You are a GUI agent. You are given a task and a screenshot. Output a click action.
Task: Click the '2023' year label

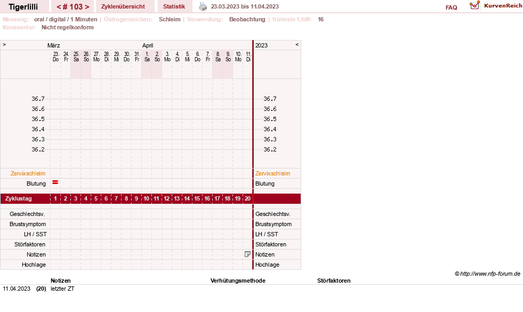[261, 45]
